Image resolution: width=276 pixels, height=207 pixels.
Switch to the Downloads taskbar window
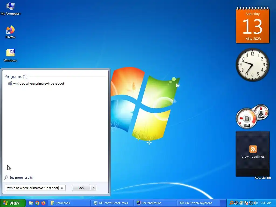click(69, 203)
